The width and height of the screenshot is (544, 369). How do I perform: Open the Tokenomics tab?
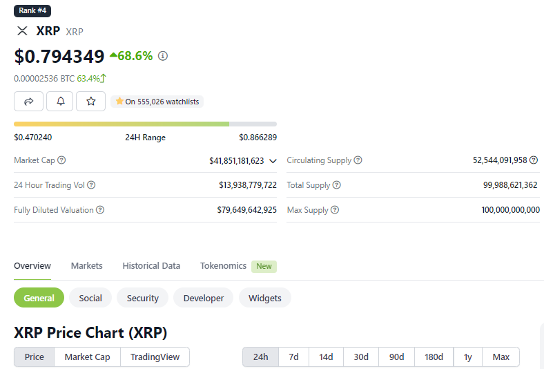pos(223,266)
